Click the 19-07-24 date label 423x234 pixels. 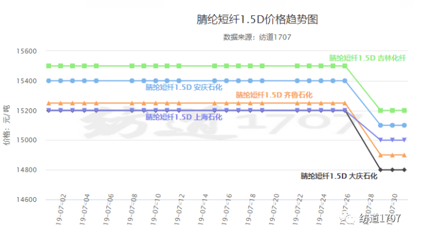(322, 209)
